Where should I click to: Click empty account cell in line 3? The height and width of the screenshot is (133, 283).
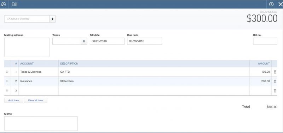(39, 91)
